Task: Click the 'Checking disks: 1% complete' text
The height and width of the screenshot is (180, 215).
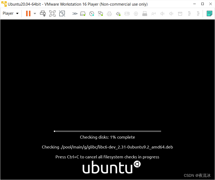Action: click(x=107, y=137)
